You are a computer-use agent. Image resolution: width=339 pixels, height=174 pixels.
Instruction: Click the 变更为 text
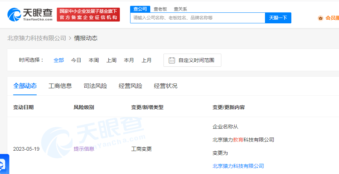point(220,153)
